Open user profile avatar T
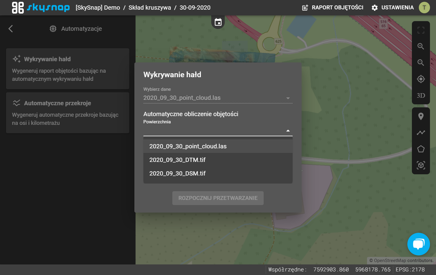436x275 pixels. tap(424, 8)
